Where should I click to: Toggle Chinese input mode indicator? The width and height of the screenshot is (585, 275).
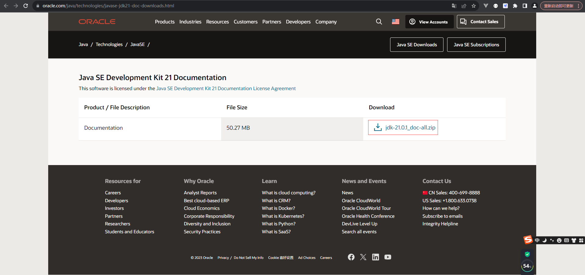click(537, 240)
